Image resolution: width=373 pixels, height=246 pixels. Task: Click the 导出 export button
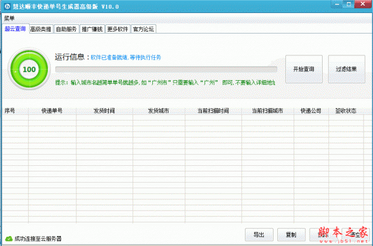(x=259, y=235)
